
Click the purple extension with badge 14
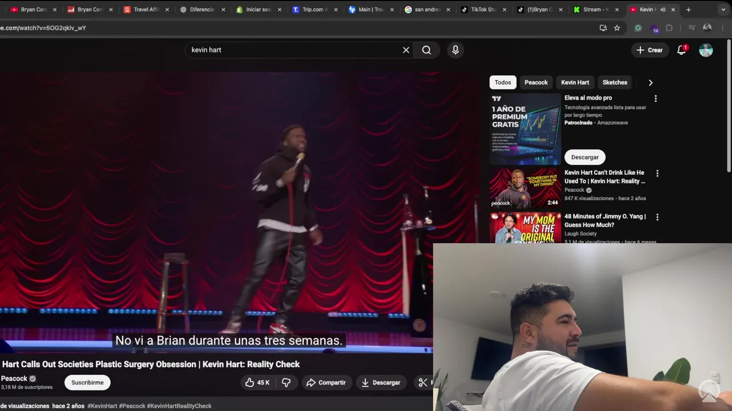pos(655,29)
